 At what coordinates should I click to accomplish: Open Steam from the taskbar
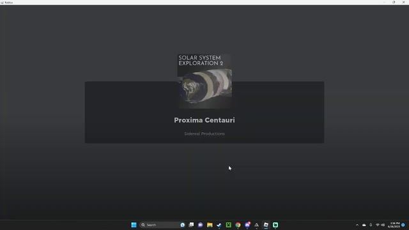(219, 225)
